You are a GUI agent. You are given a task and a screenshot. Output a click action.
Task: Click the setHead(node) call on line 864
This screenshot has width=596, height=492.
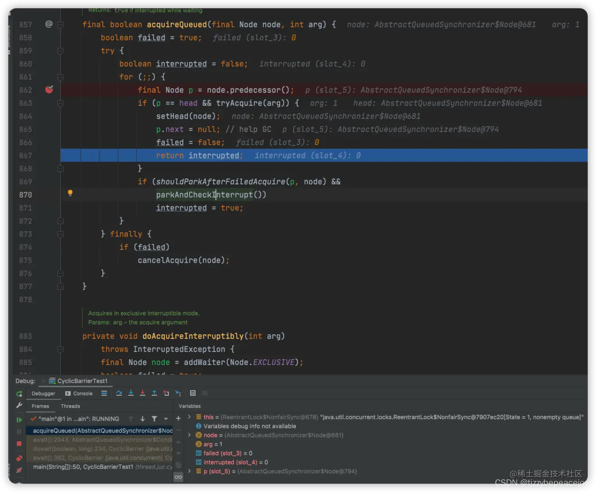point(186,116)
